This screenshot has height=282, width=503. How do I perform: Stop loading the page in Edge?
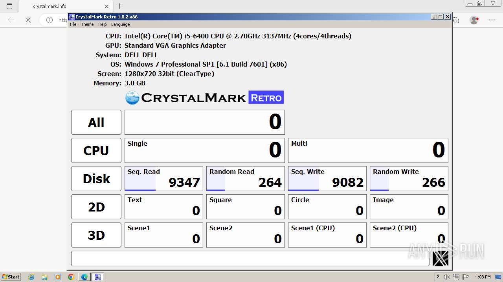28,20
